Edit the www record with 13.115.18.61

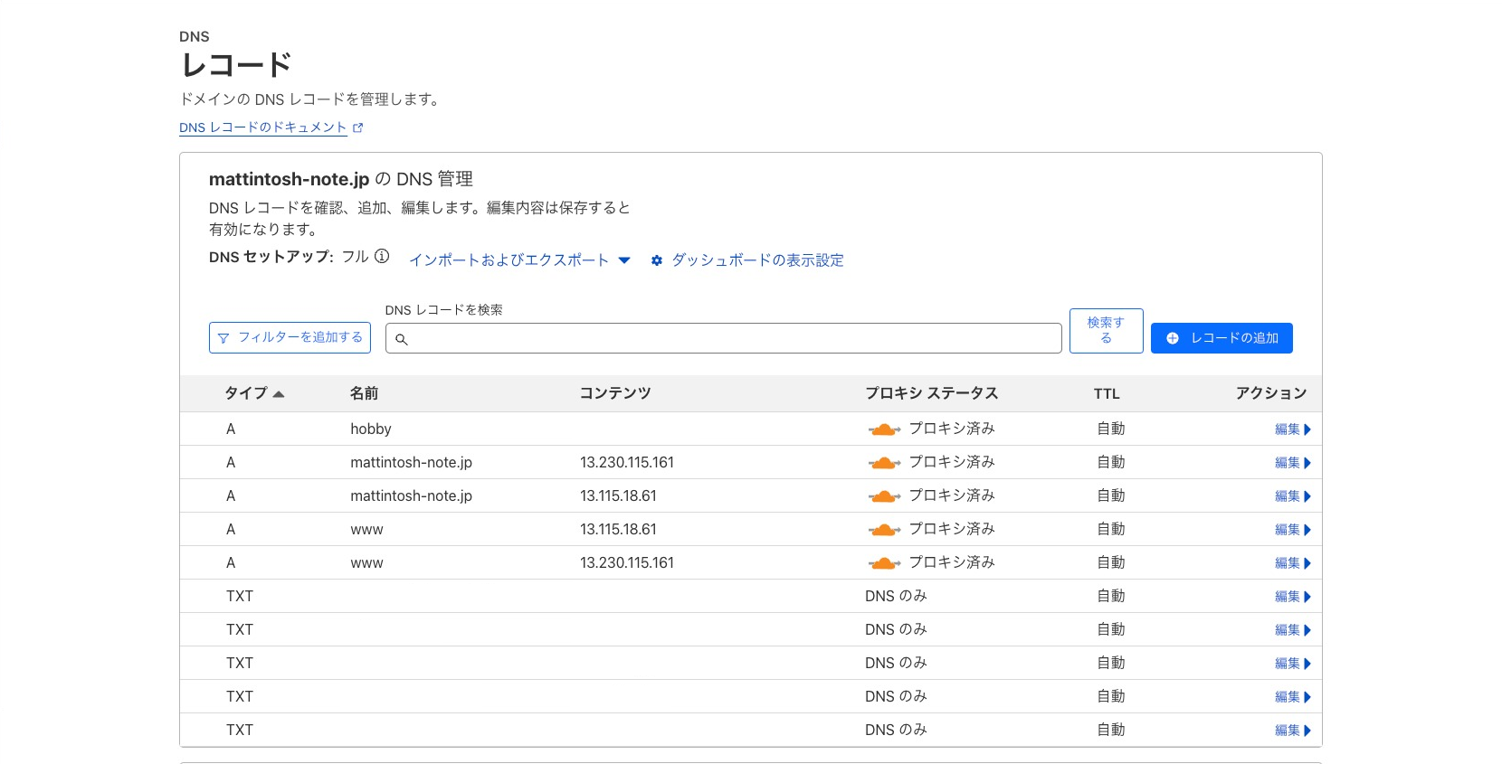1292,530
